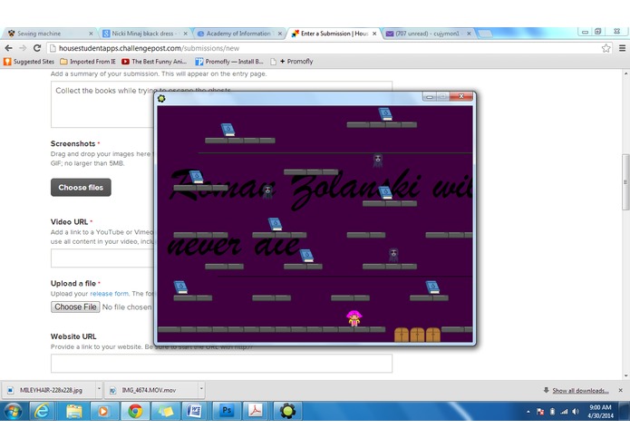Close the Sewing machine tab
The height and width of the screenshot is (448, 630).
coord(91,34)
